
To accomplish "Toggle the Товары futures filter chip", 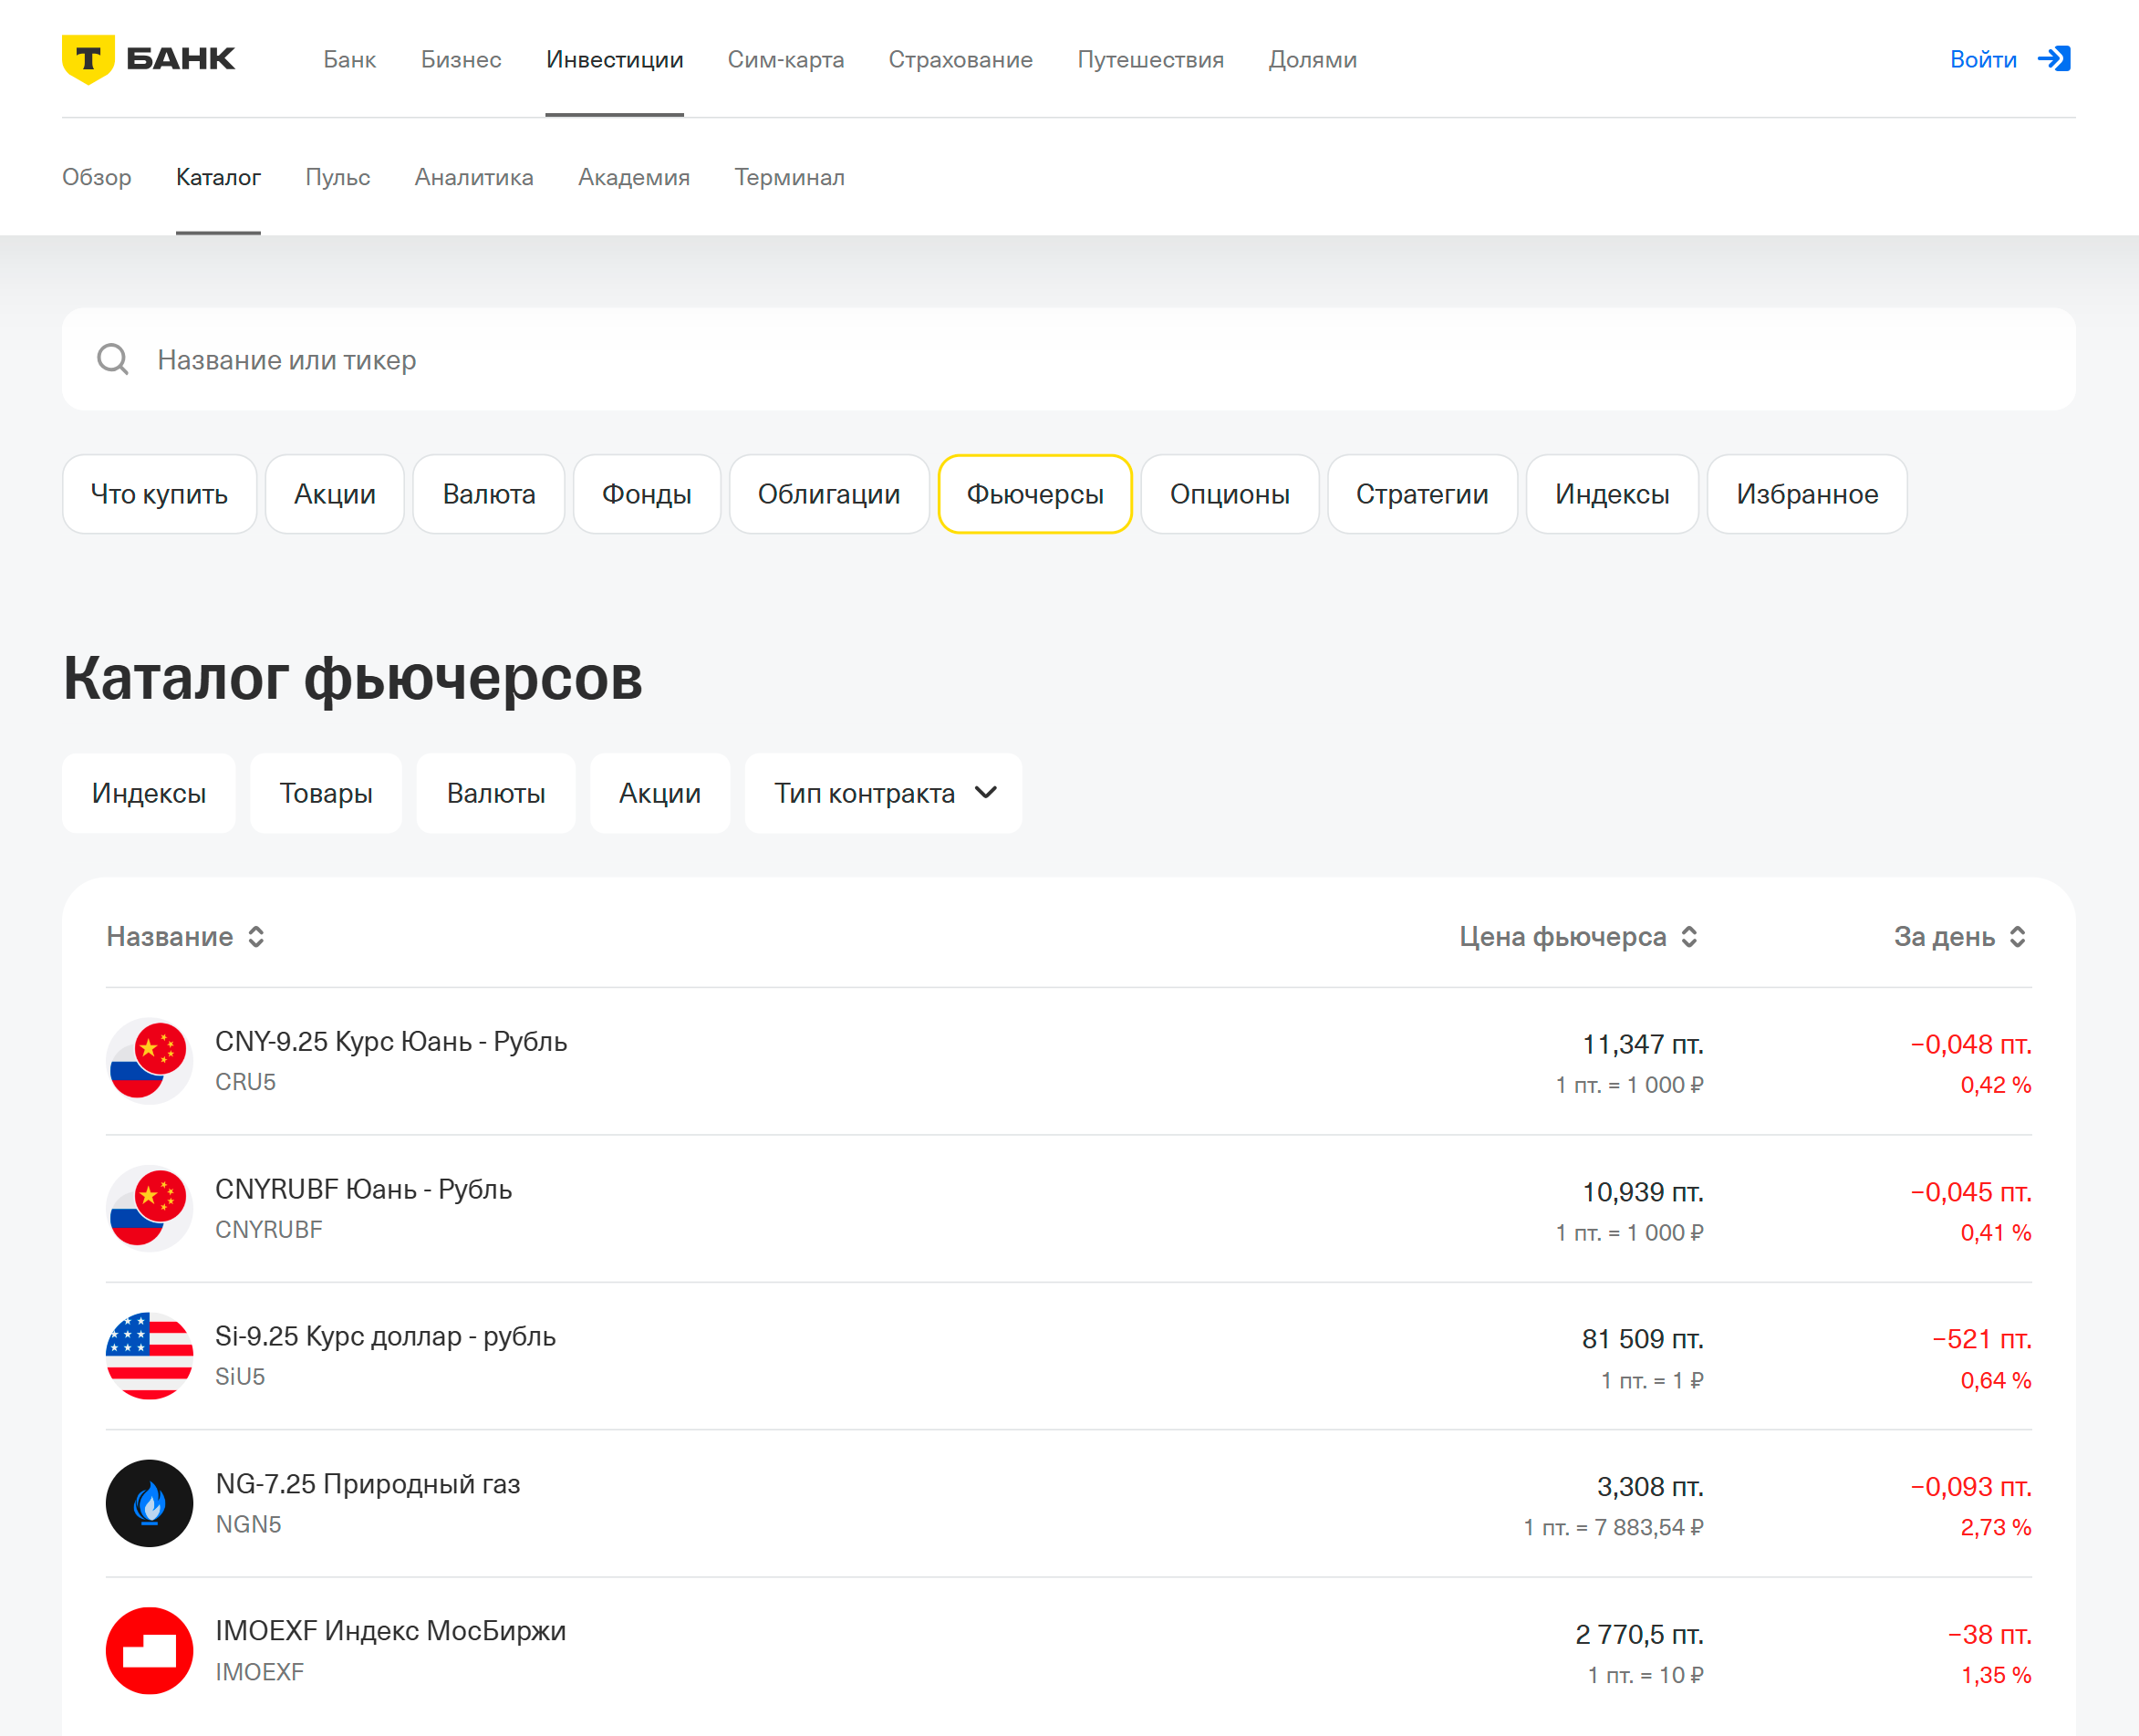I will (x=326, y=793).
